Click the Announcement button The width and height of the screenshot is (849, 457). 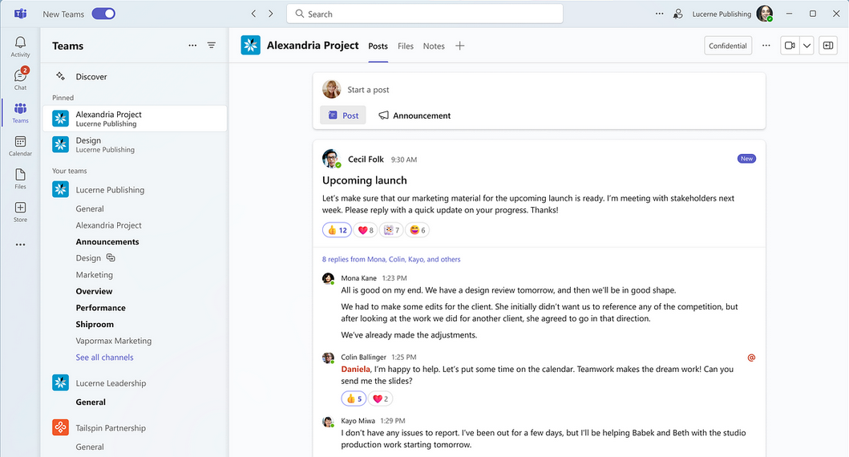pos(414,115)
